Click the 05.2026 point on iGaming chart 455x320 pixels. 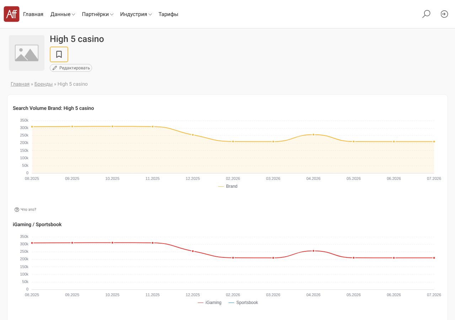(x=354, y=258)
